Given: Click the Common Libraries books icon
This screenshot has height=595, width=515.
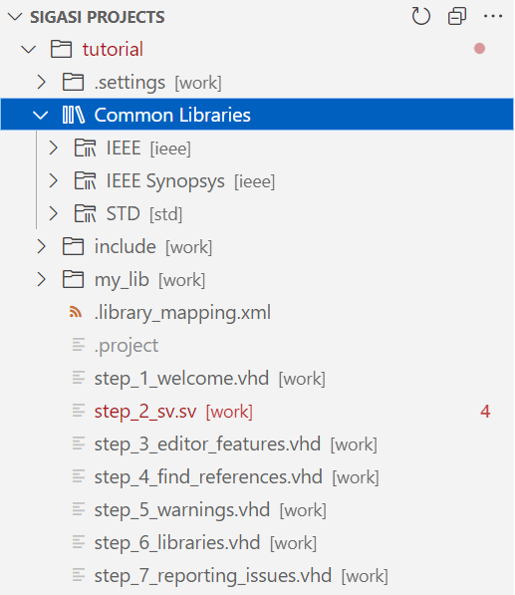Looking at the screenshot, I should 73,115.
